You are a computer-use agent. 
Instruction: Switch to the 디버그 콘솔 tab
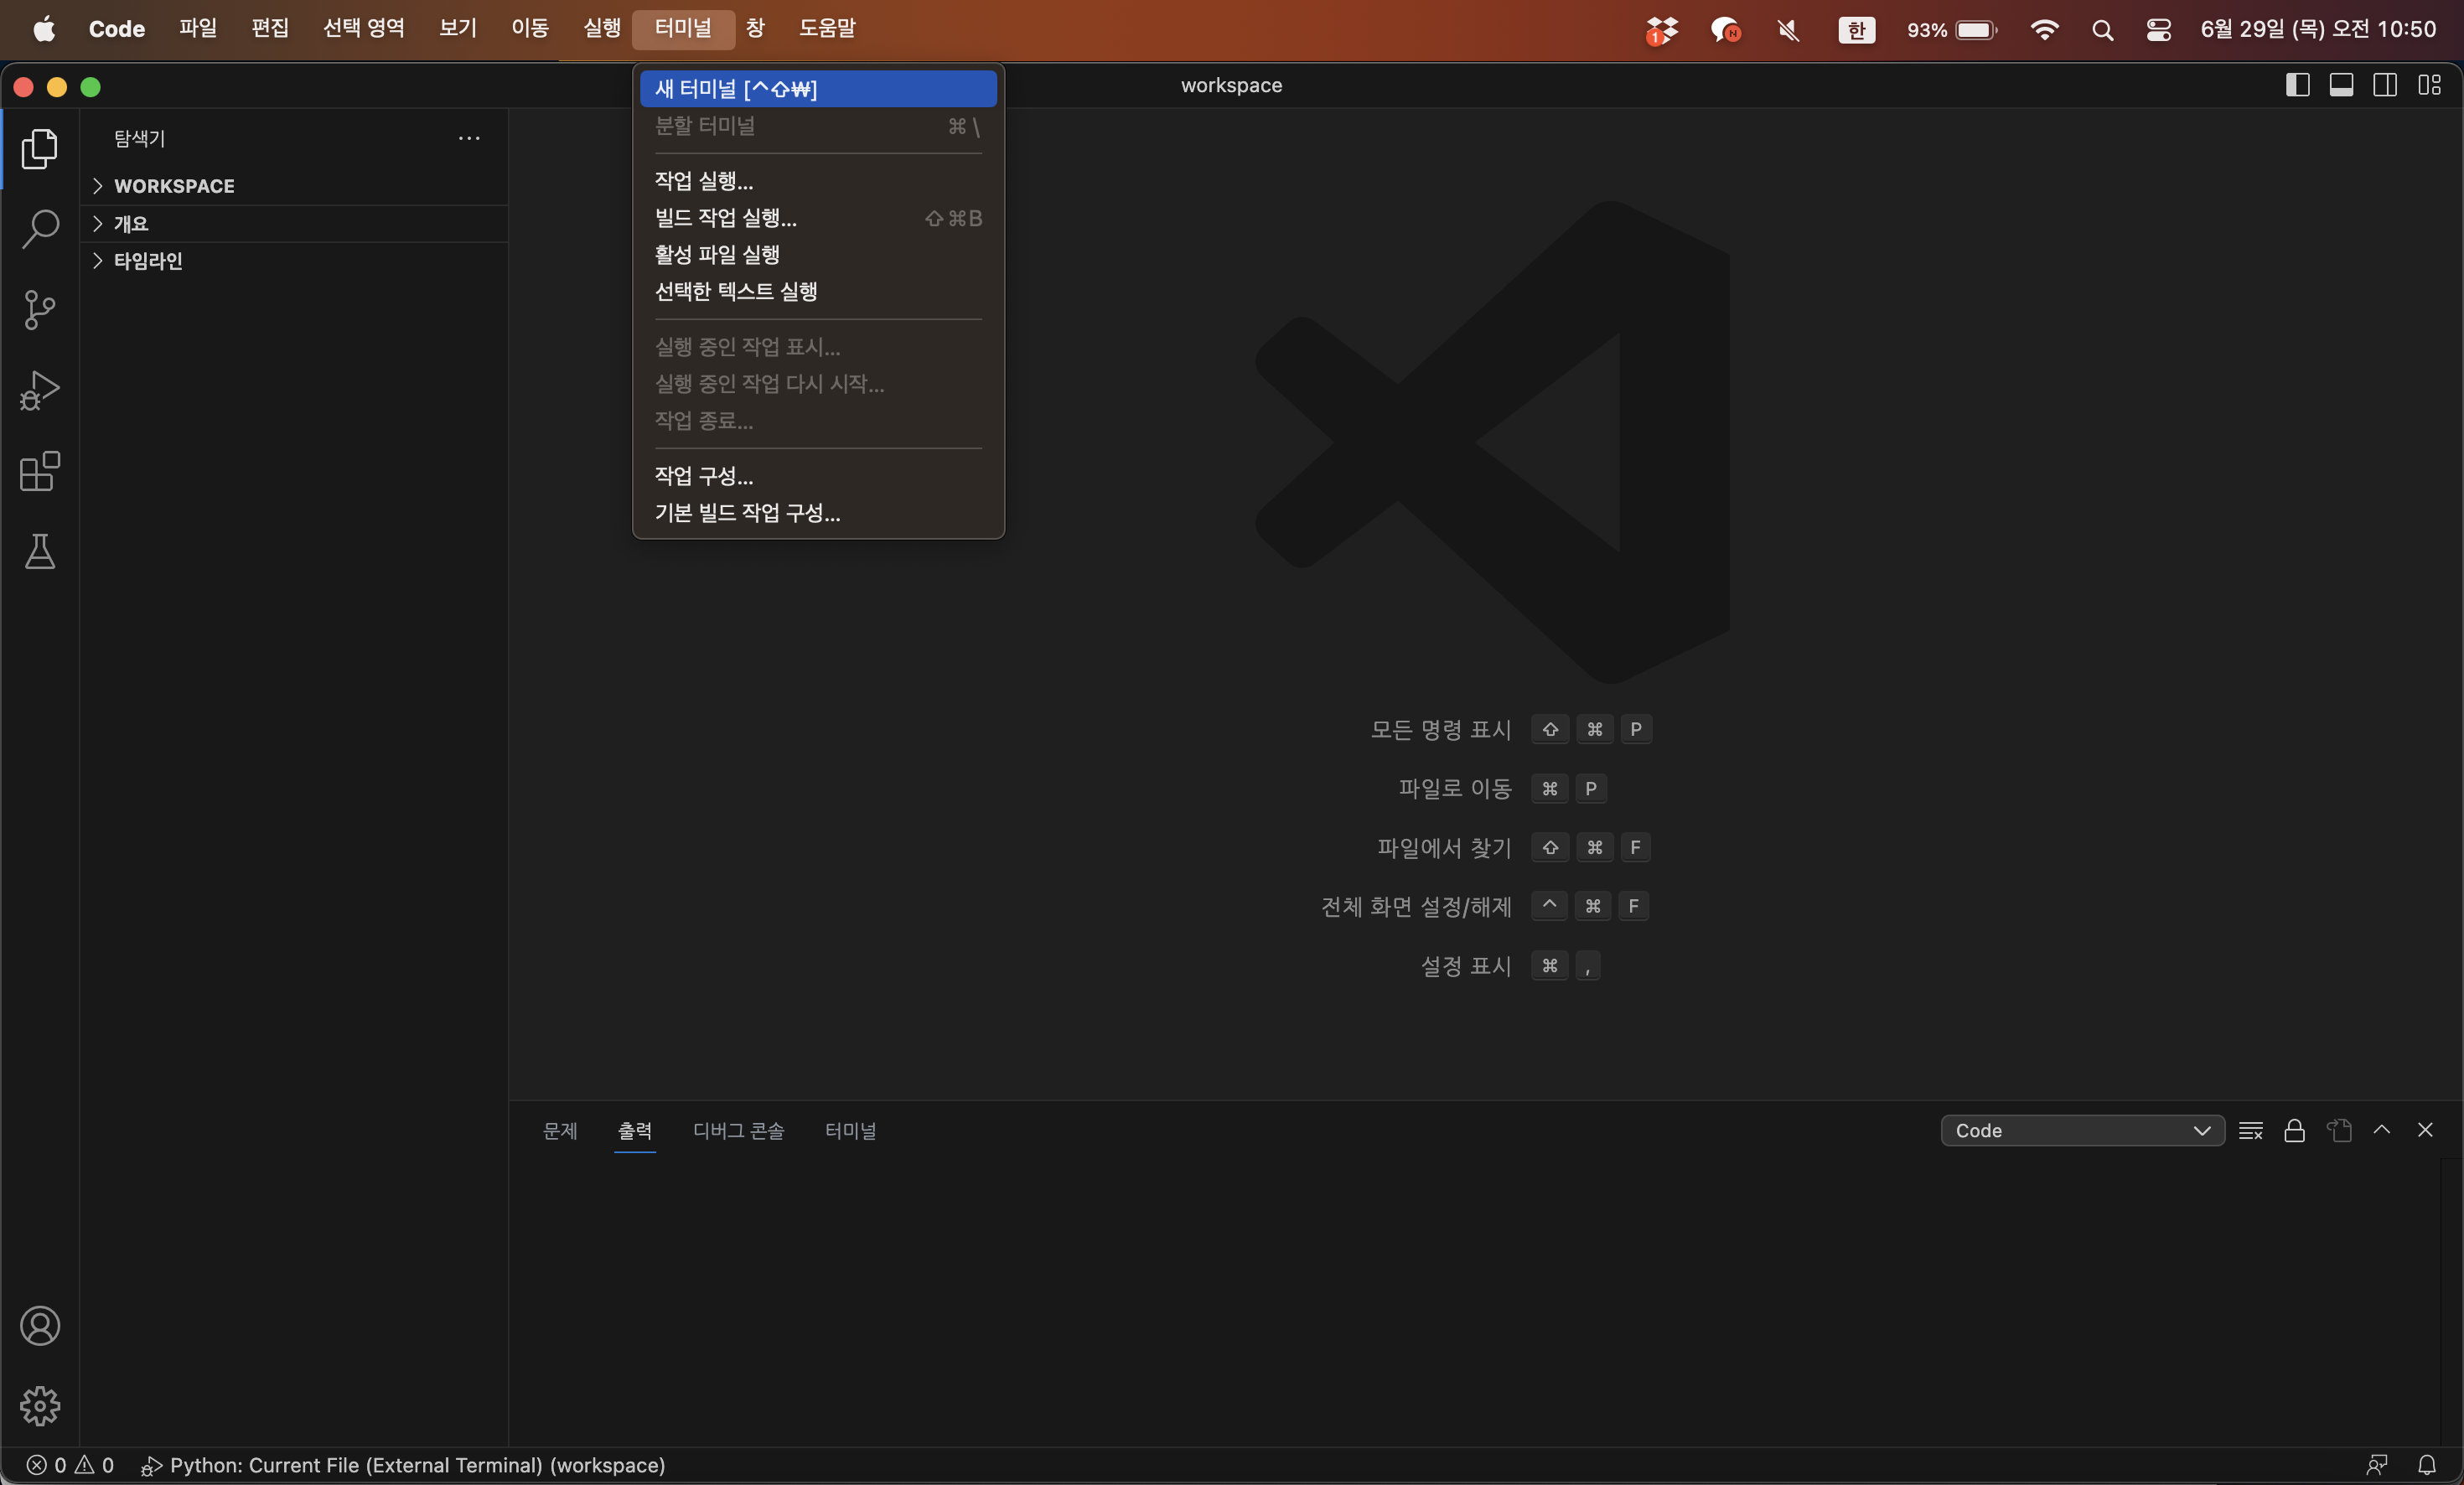tap(739, 1130)
